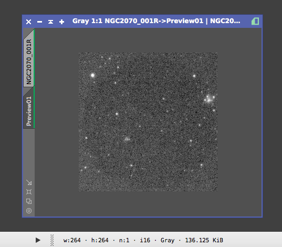This screenshot has width=282, height=247.
Task: Click the green document icon in title bar
Action: 255,21
